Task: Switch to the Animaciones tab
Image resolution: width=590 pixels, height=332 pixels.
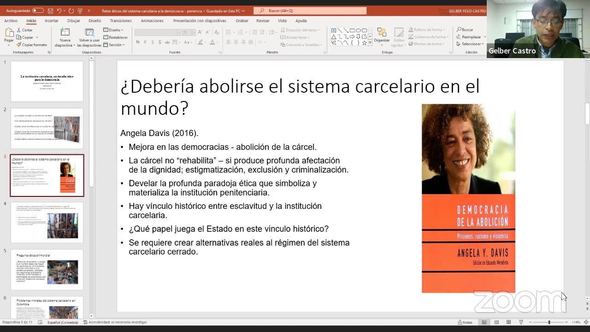Action: [152, 21]
